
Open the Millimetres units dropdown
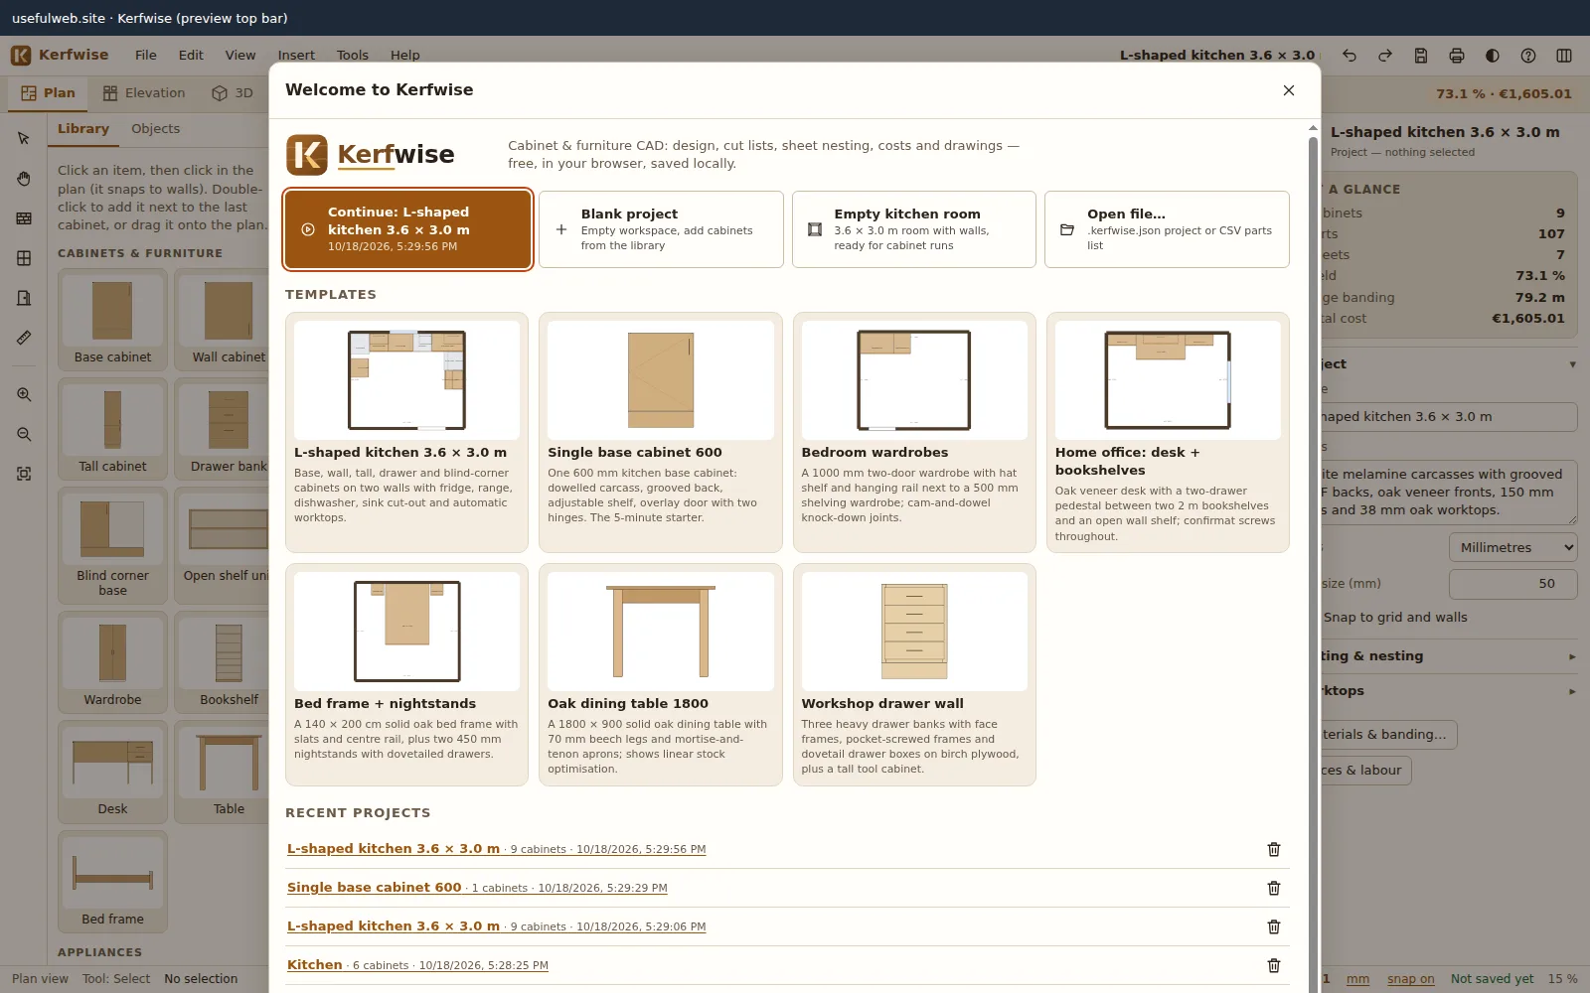[x=1512, y=547]
